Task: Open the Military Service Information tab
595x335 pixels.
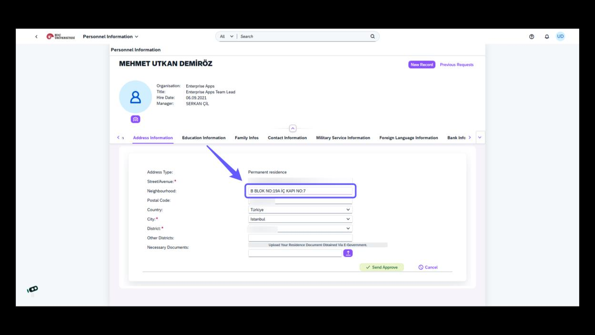Action: pyautogui.click(x=343, y=138)
